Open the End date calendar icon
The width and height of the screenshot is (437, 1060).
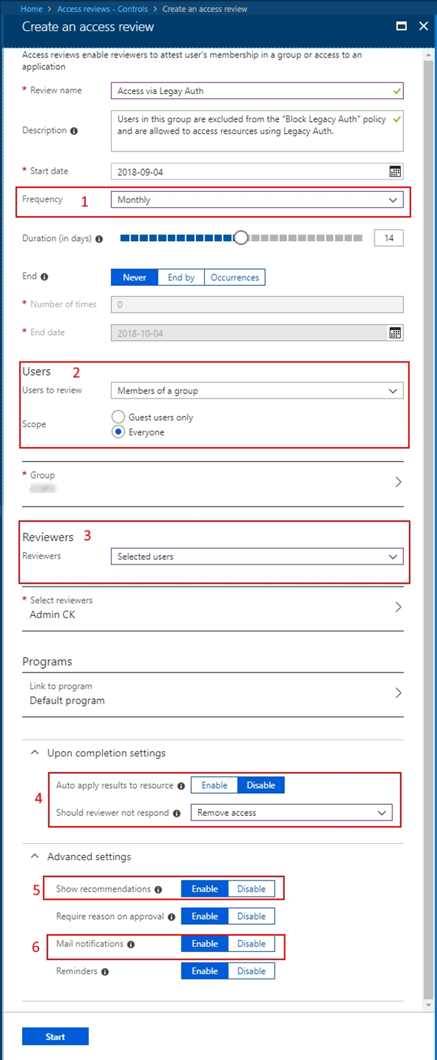[x=395, y=333]
